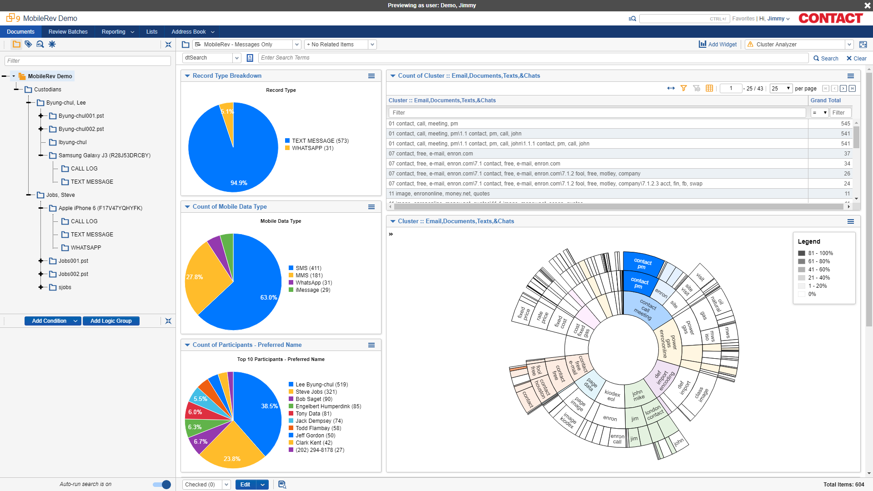873x491 pixels.
Task: Click the Enter Search Terms field
Action: pyautogui.click(x=532, y=58)
